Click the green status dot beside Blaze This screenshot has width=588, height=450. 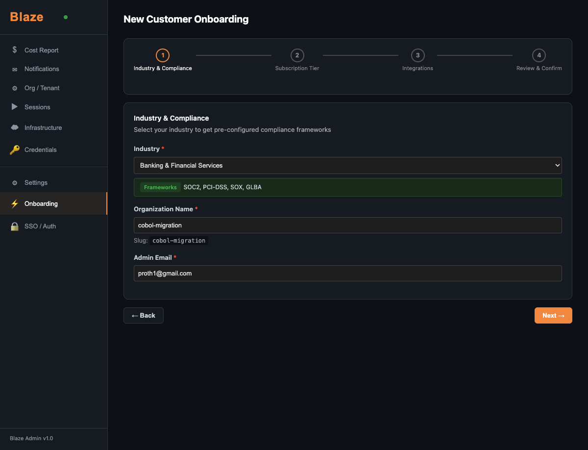click(65, 17)
